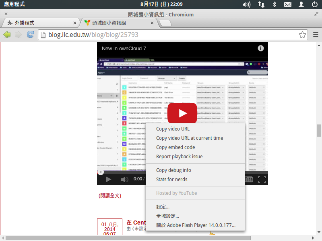Click the YouTube logo in the player bar
322x241 pixels.
(x=249, y=180)
